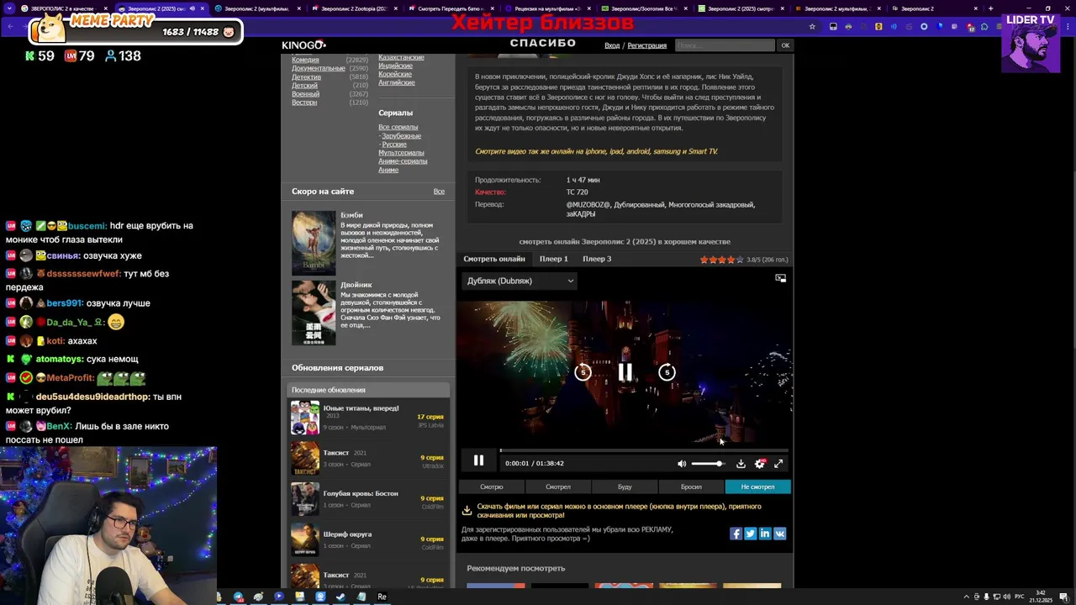
Task: Switch to the Плеер 1 tab
Action: pos(553,259)
